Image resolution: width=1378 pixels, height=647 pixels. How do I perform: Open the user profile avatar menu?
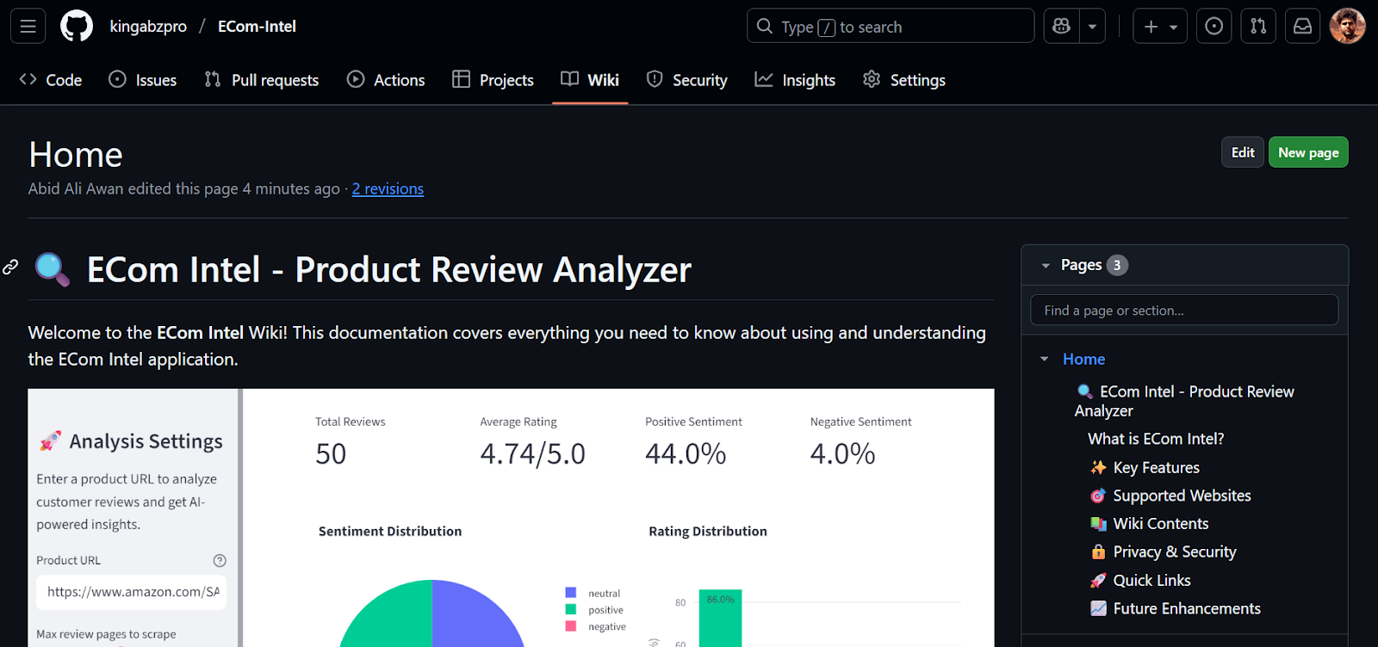click(1348, 27)
